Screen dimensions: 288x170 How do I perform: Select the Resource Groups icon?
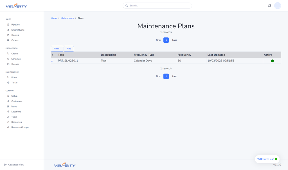[x=8, y=127]
